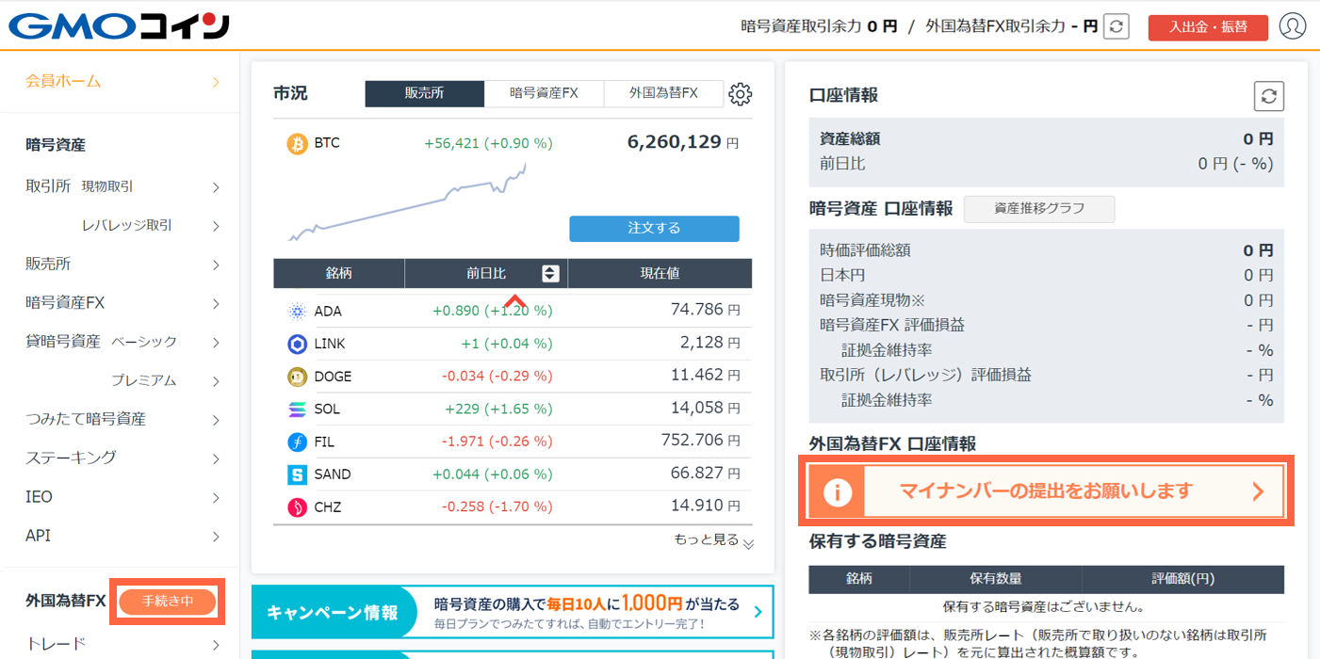Screen dimensions: 1320x659
Task: Refresh the 口座情報 account panel
Action: 1269,95
